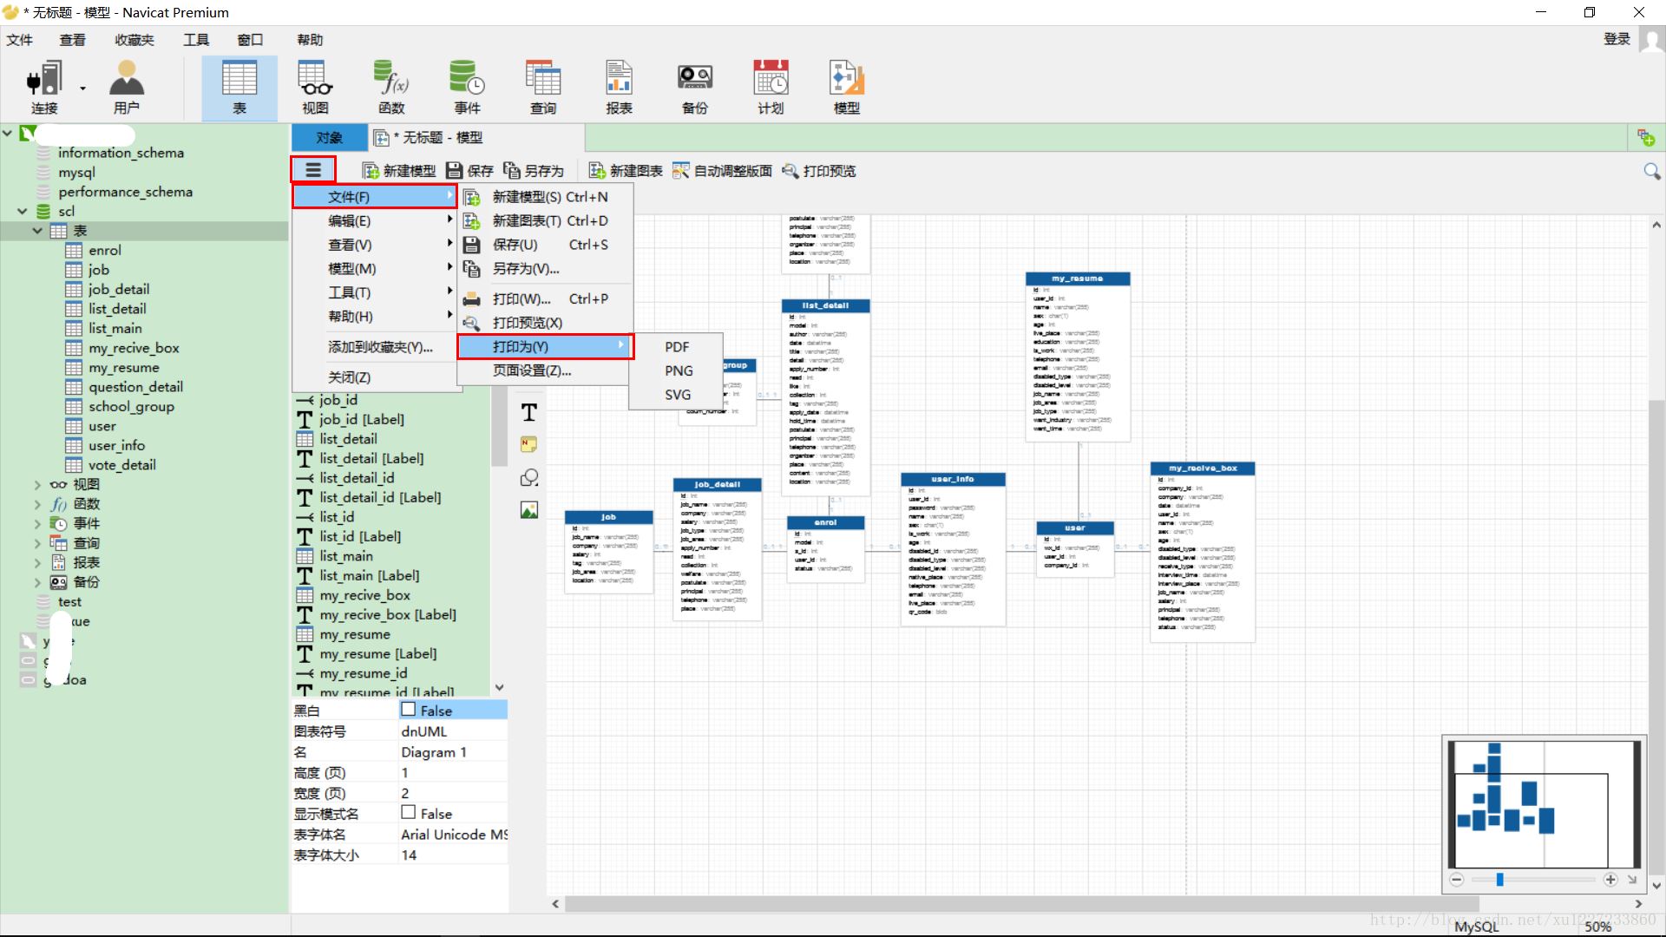The image size is (1666, 937).
Task: Click the Shape draw tool icon
Action: point(528,478)
